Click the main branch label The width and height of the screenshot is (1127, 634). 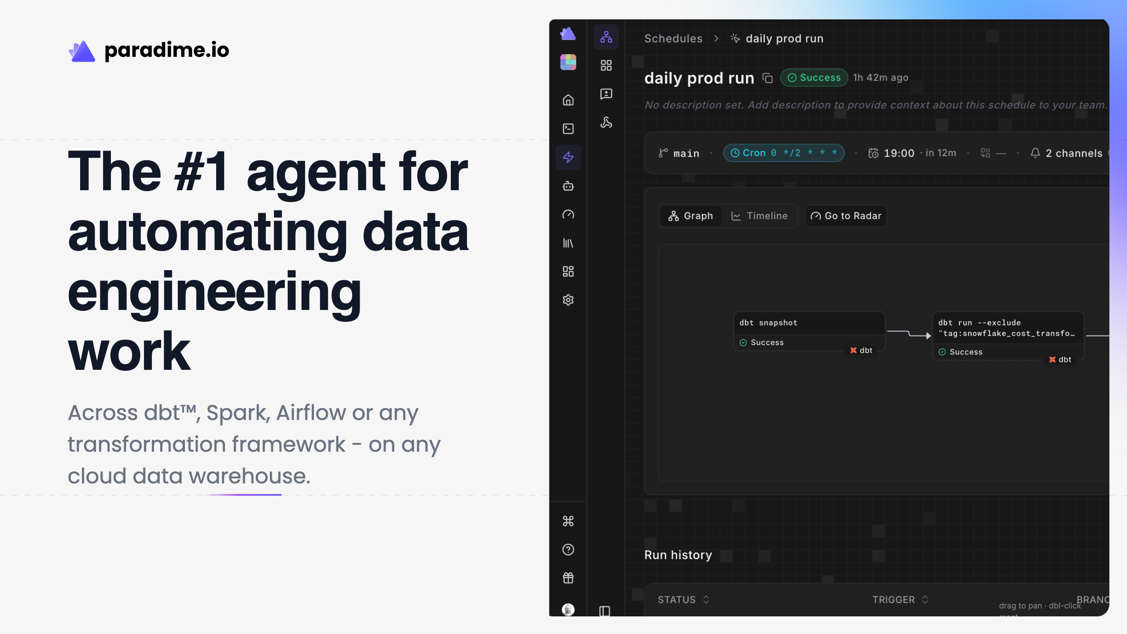[679, 153]
